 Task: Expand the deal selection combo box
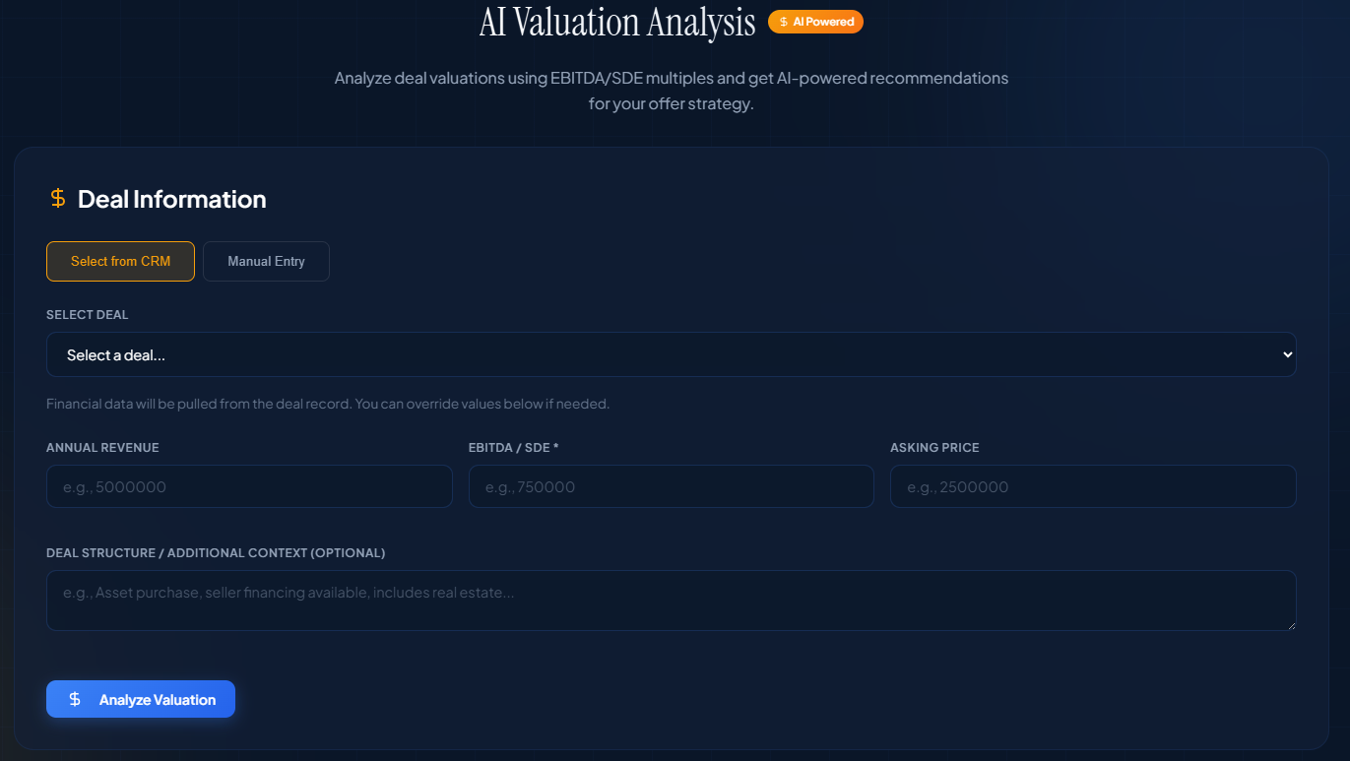(671, 353)
